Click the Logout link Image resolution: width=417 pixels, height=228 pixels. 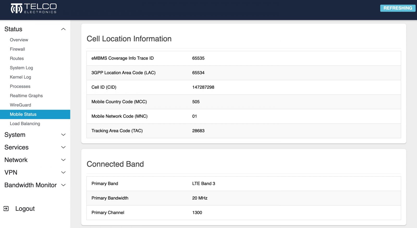(25, 209)
